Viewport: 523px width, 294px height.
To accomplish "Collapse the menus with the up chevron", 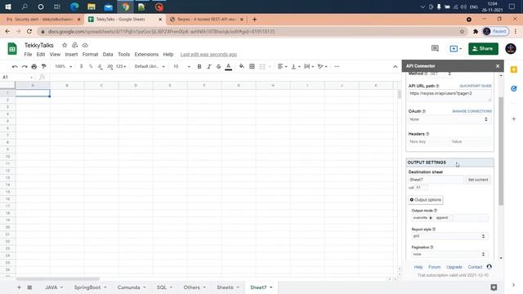I will click(x=396, y=67).
